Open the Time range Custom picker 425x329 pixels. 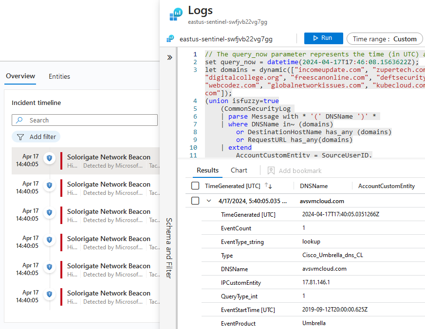[384, 39]
